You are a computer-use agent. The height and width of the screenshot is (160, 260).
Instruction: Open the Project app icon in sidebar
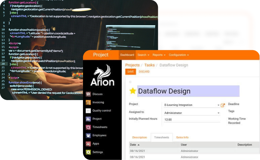88,119
